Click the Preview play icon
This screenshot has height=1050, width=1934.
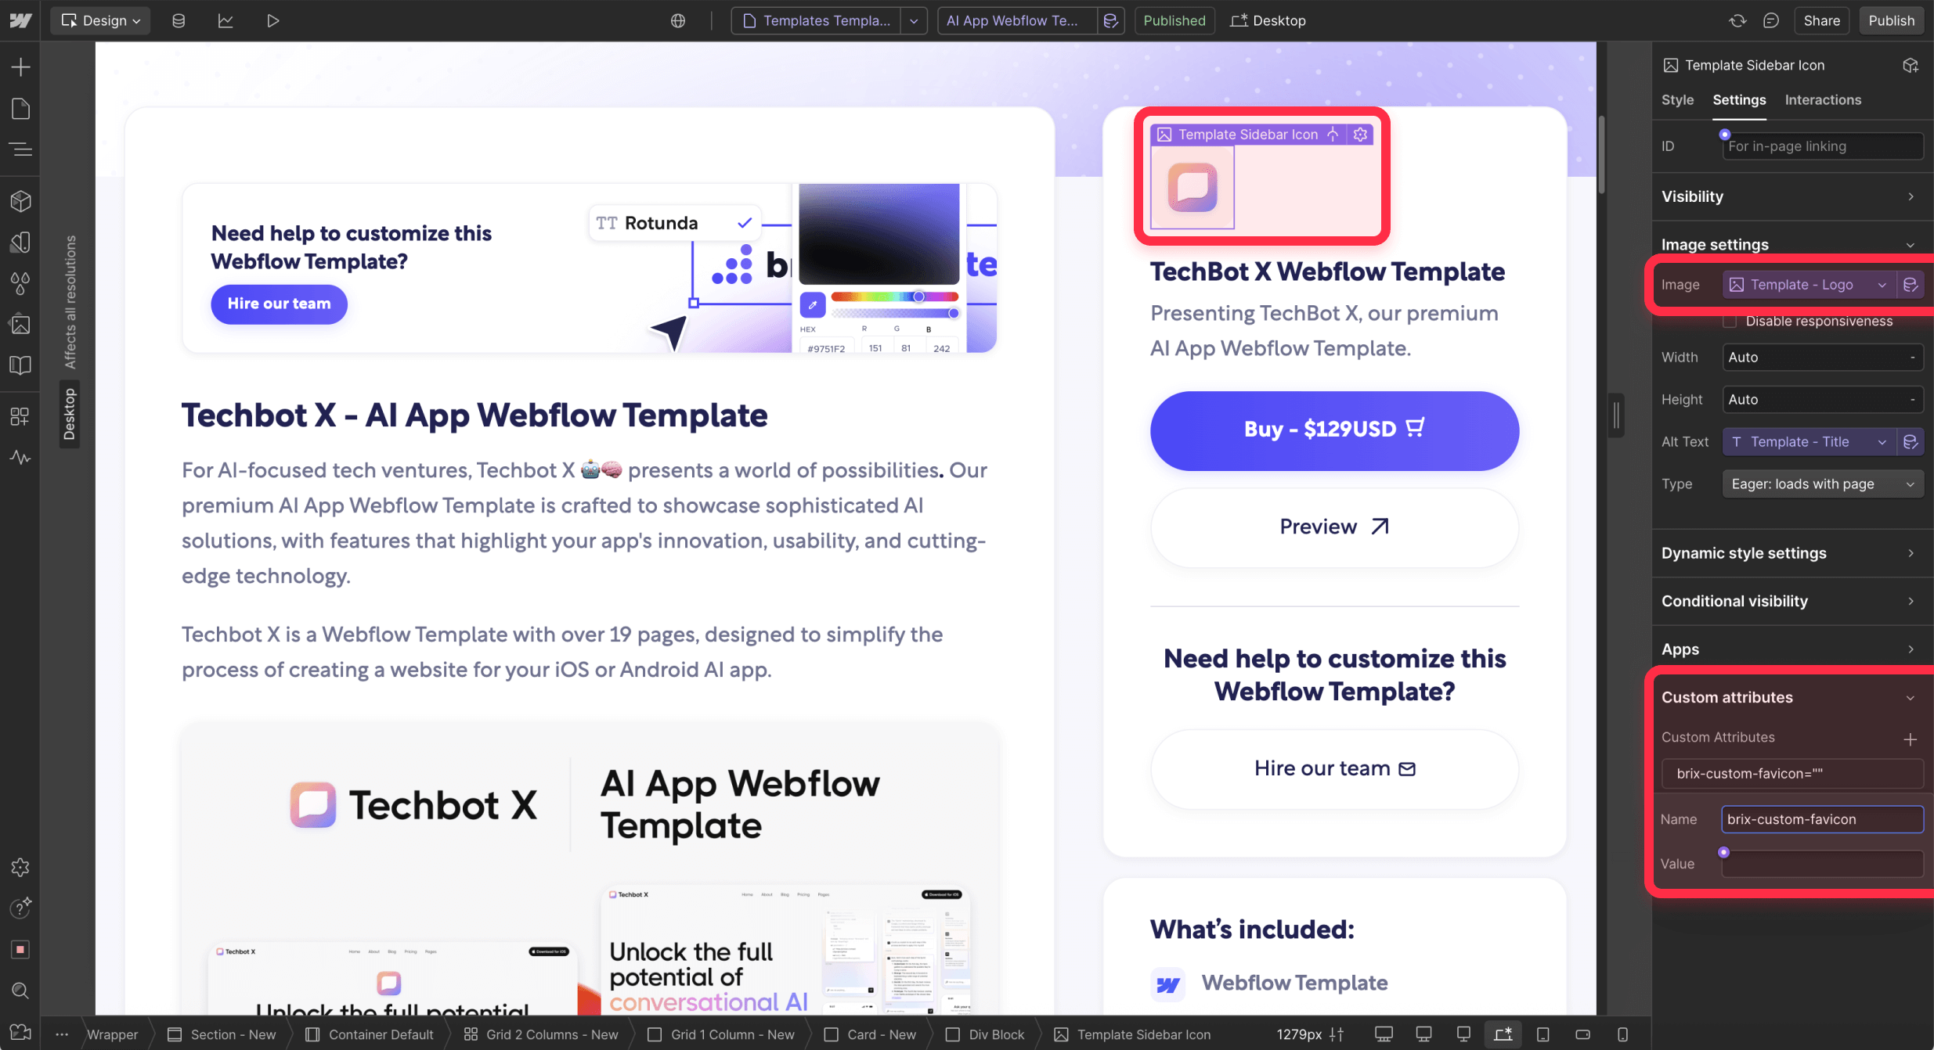272,20
